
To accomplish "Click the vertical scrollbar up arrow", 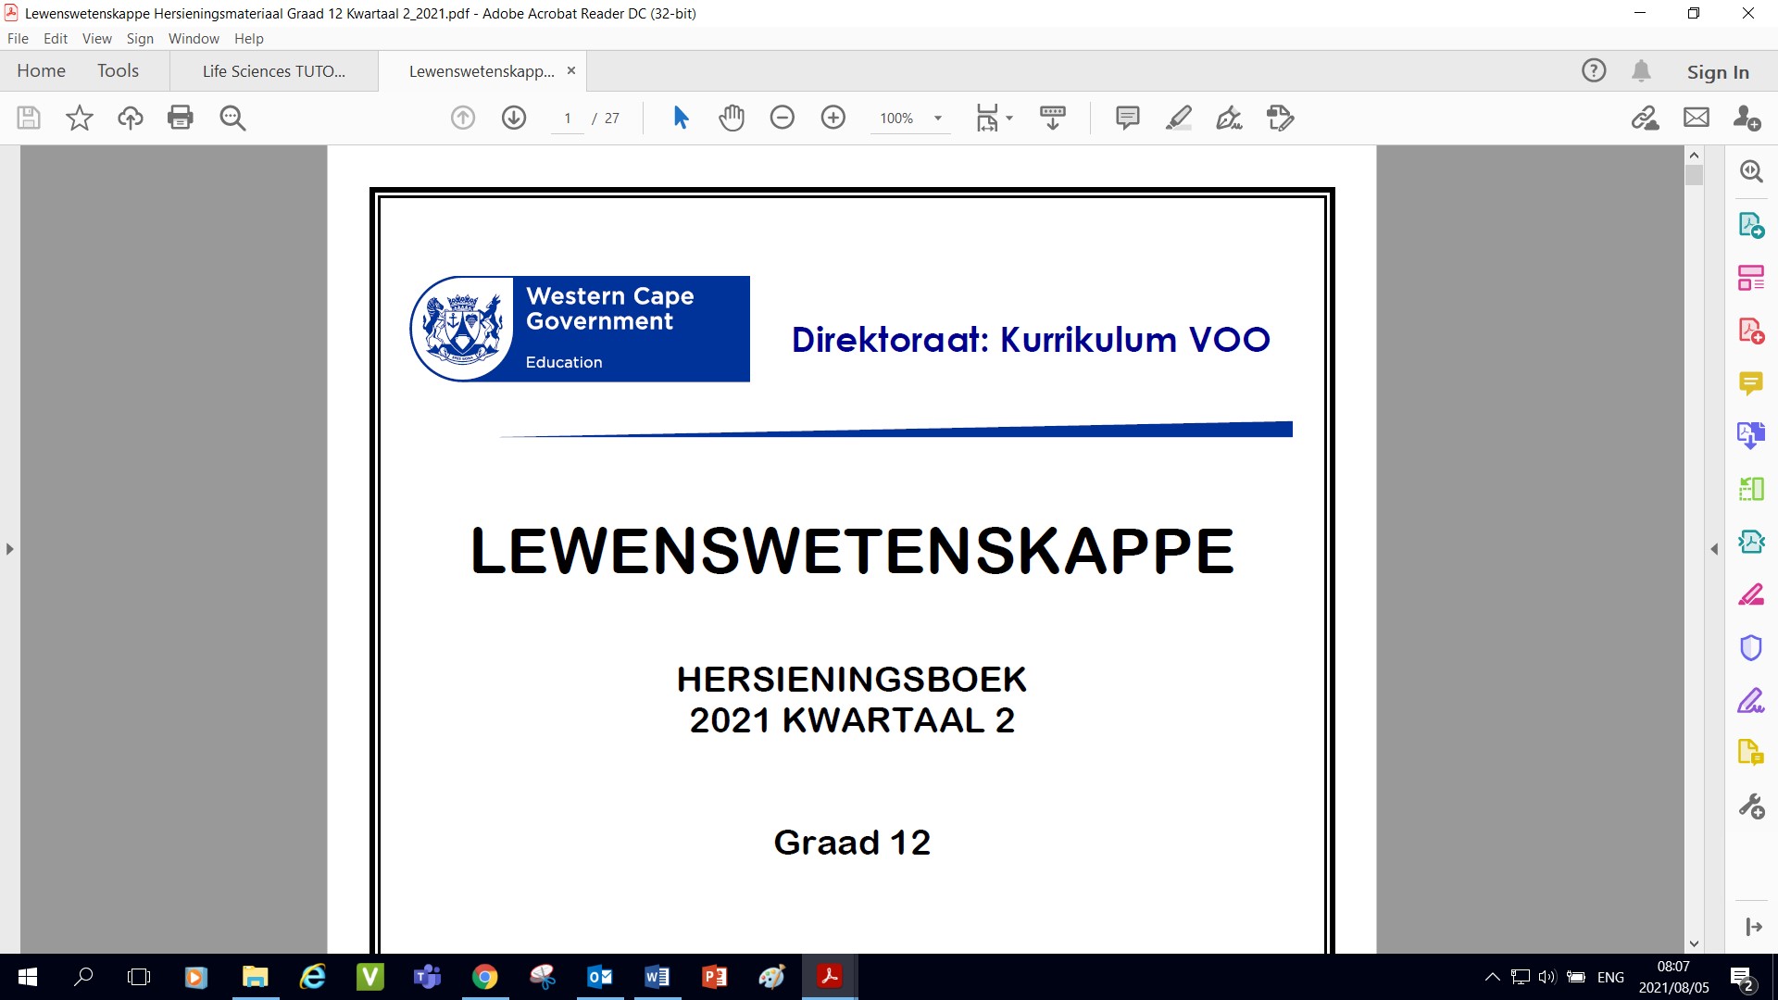I will click(x=1694, y=155).
